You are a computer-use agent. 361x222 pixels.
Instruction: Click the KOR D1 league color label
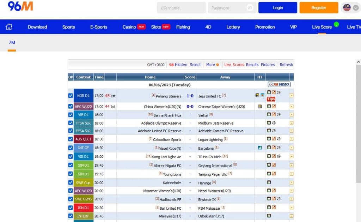coord(83,95)
